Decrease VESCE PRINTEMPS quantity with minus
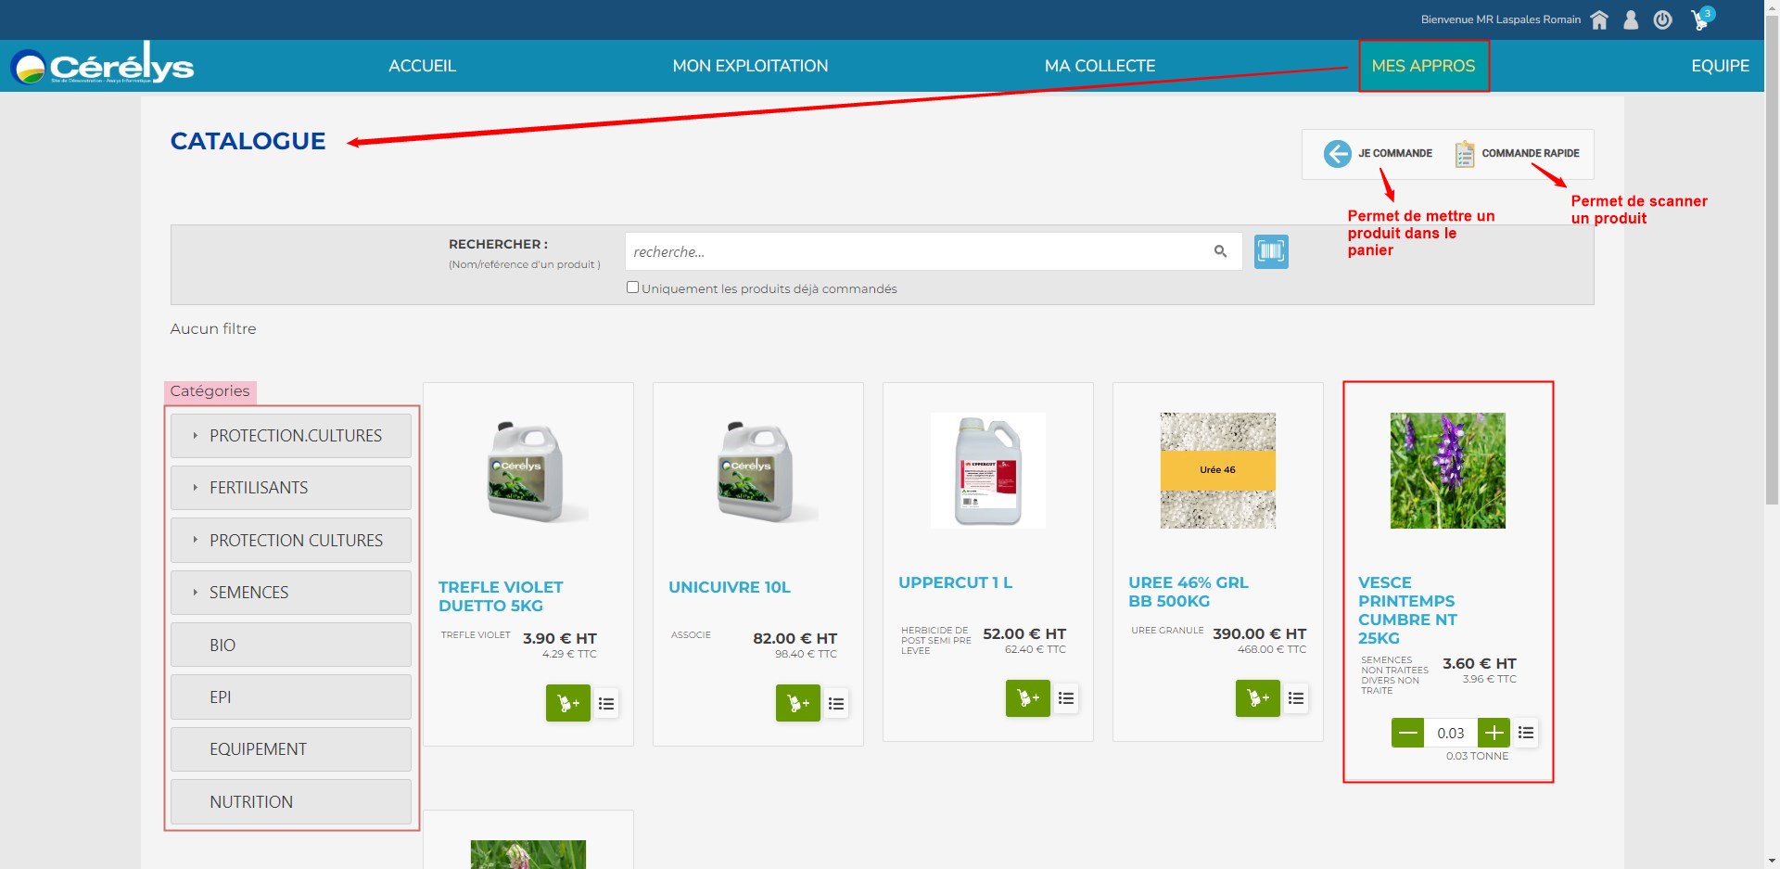 (1407, 733)
